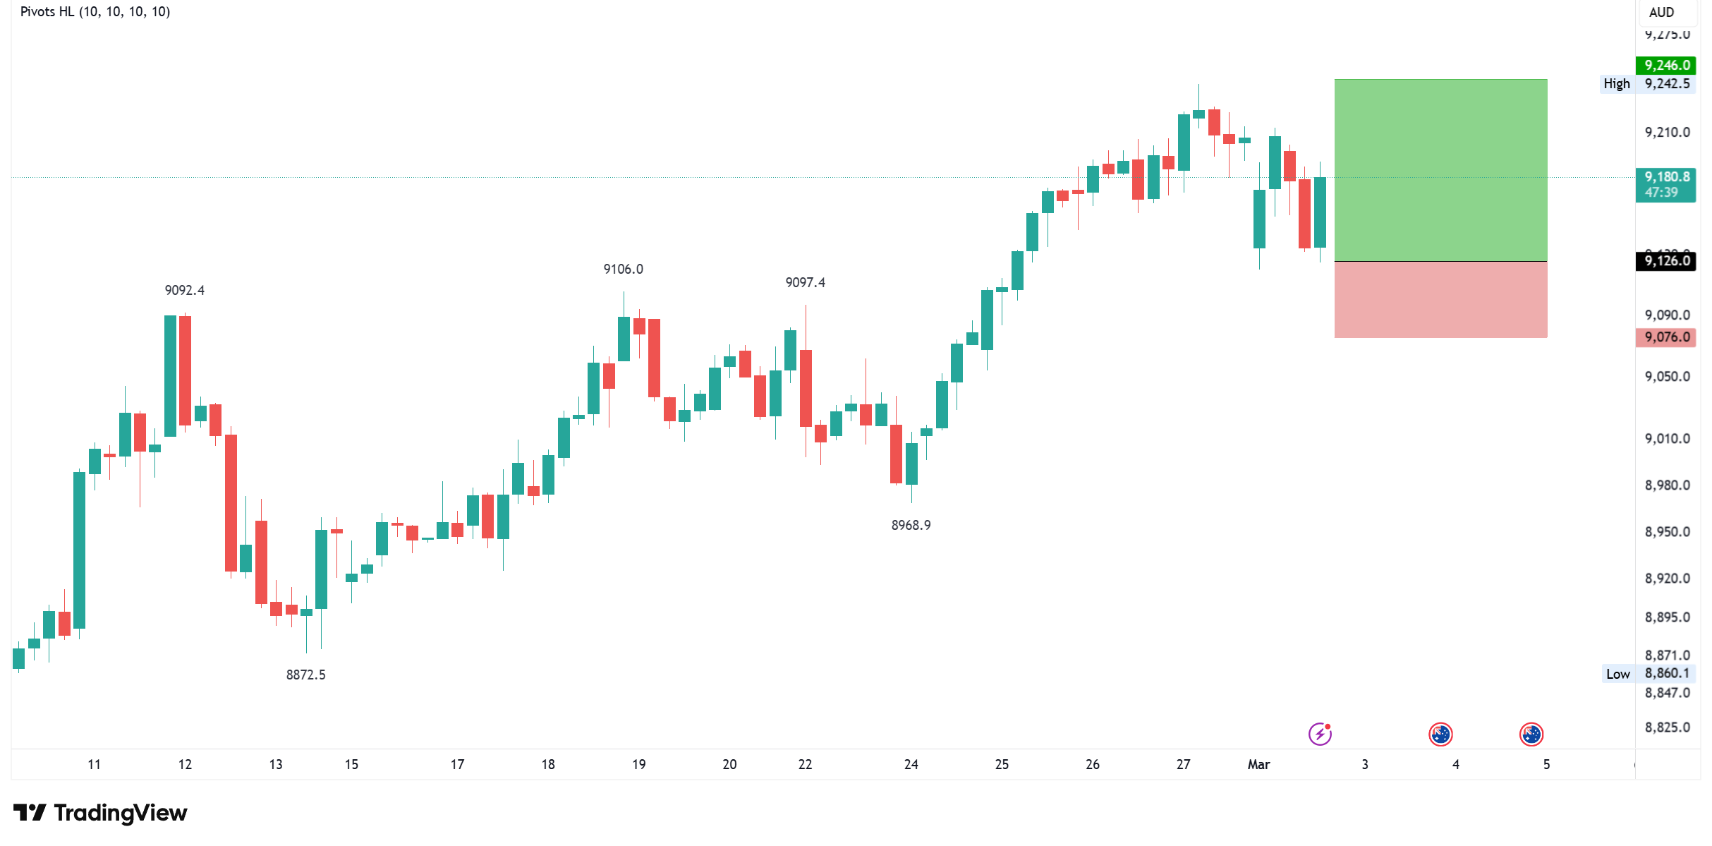Click the Mar label on time axis
Screen dimensions: 1712x846
[x=1258, y=764]
